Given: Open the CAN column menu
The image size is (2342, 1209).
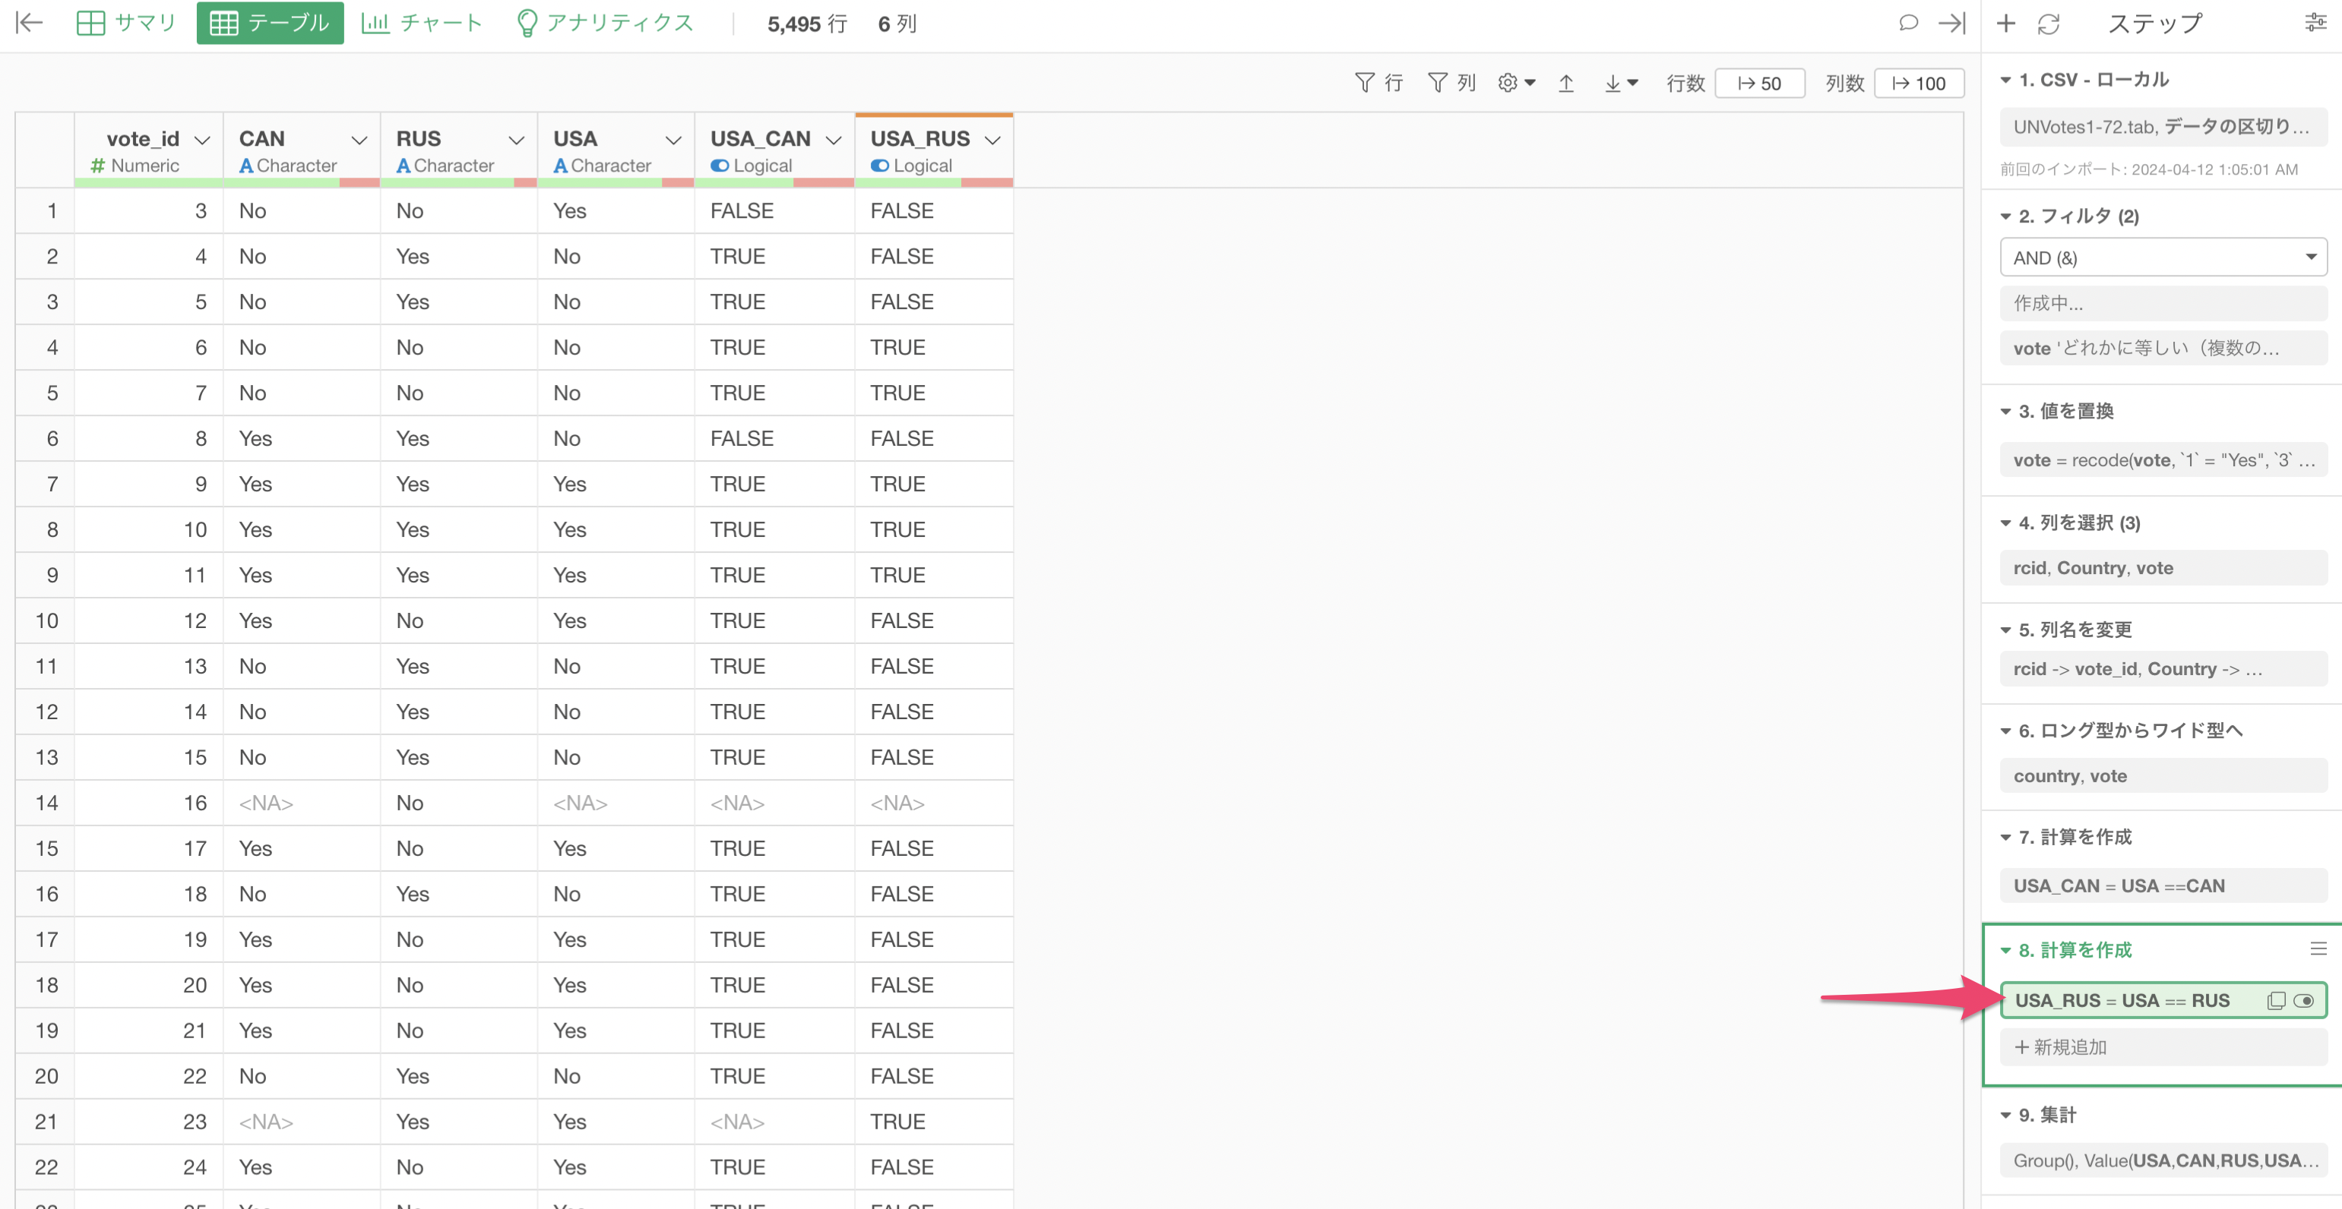Looking at the screenshot, I should coord(359,140).
